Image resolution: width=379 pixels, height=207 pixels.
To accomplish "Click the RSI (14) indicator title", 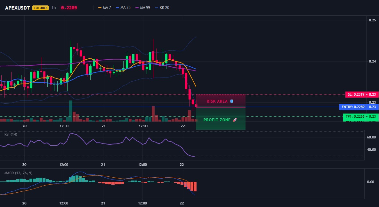I will 11,134.
